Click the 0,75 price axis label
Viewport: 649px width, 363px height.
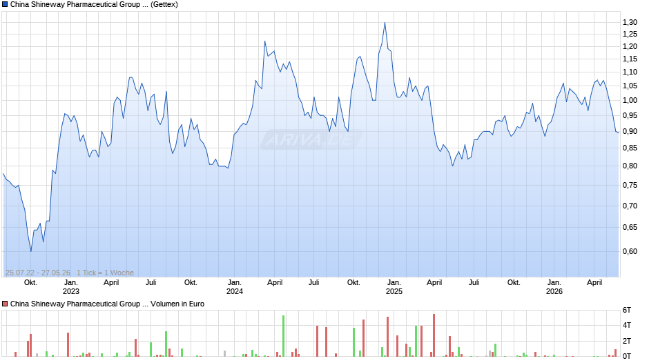630,185
